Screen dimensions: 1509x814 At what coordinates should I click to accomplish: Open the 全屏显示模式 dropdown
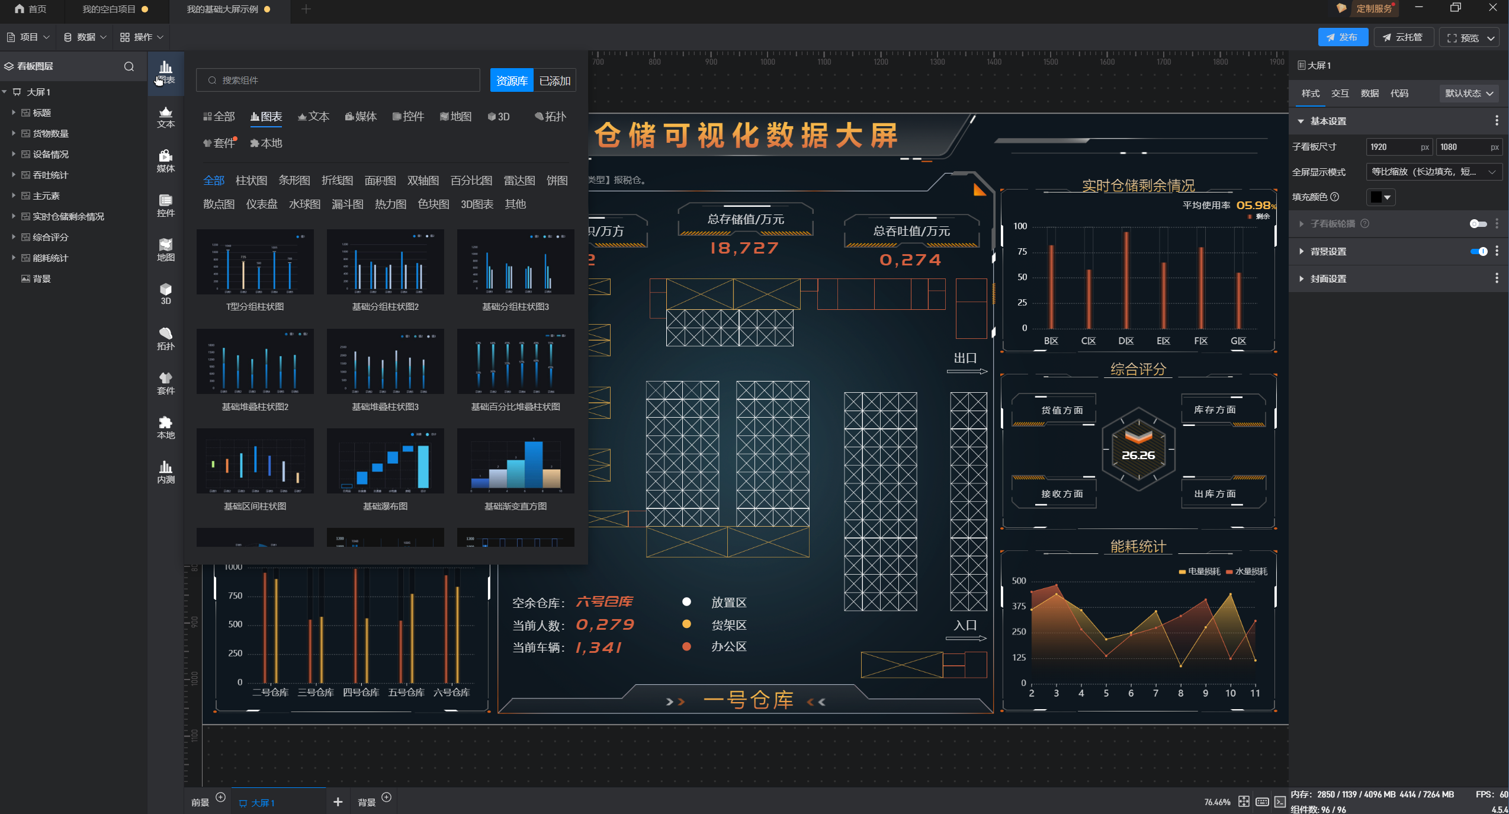pos(1433,172)
